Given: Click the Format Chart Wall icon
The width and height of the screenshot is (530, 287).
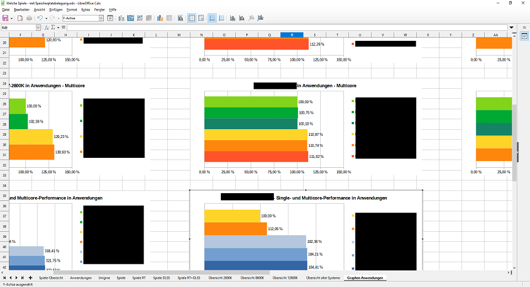Looking at the screenshot, I should pos(140,18).
